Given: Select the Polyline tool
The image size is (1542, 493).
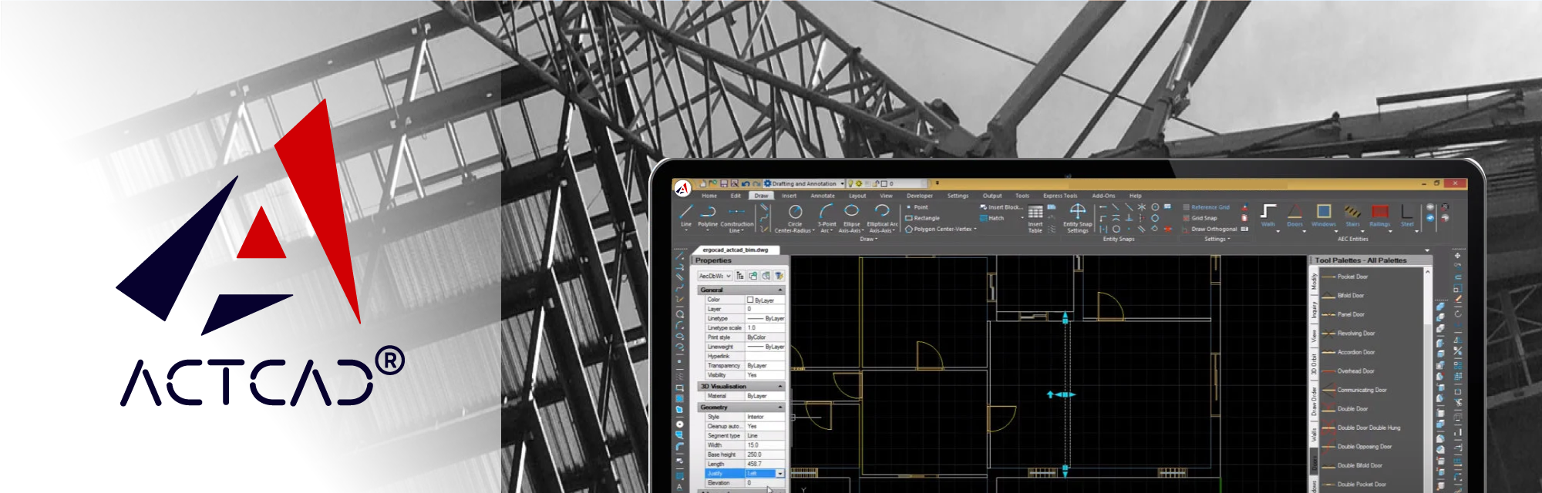Looking at the screenshot, I should [708, 216].
